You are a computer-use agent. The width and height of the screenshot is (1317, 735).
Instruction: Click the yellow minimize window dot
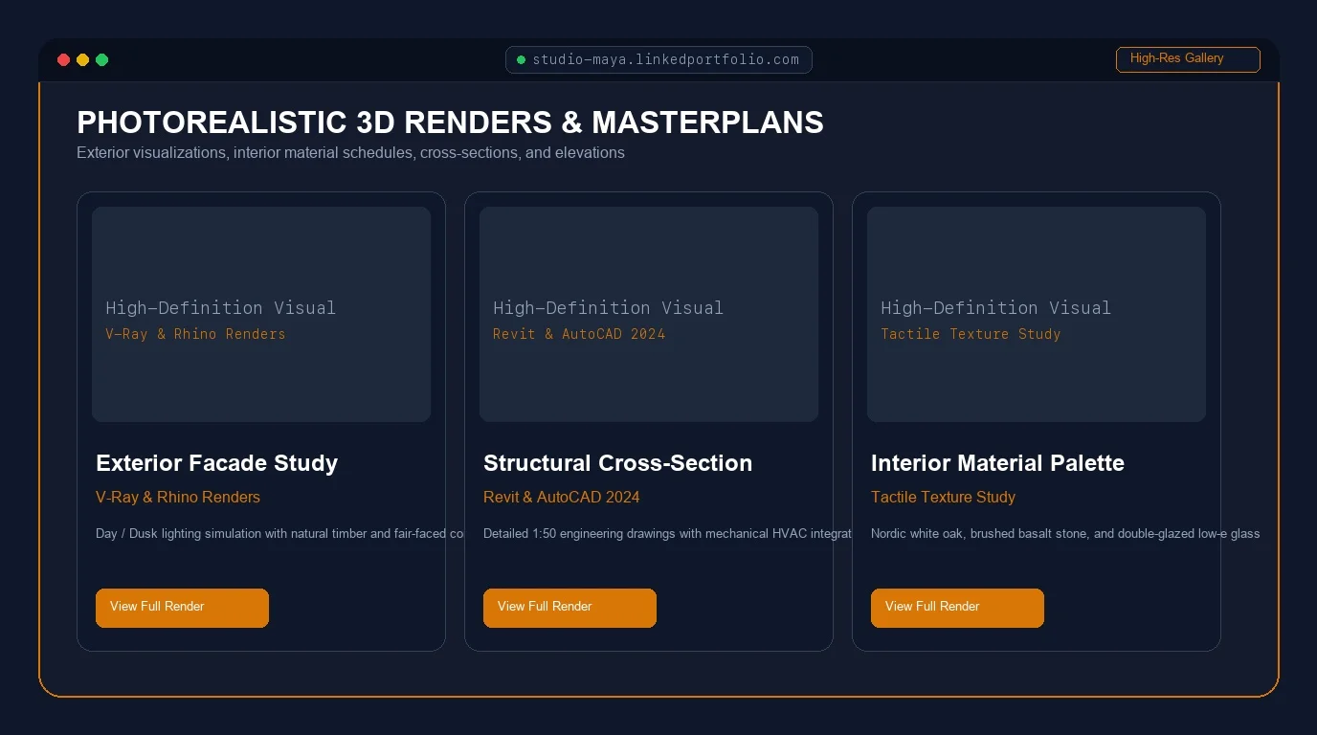point(83,60)
